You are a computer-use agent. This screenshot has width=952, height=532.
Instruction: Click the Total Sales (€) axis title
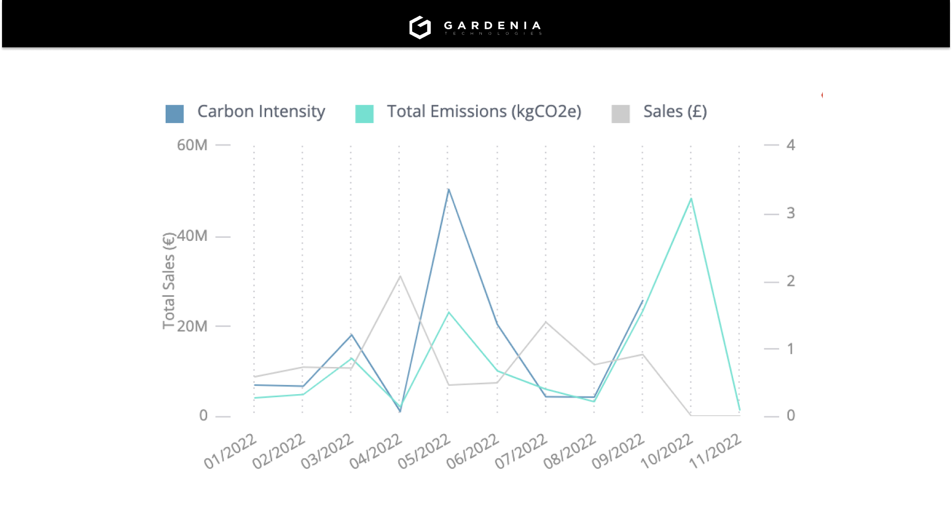[x=169, y=281]
